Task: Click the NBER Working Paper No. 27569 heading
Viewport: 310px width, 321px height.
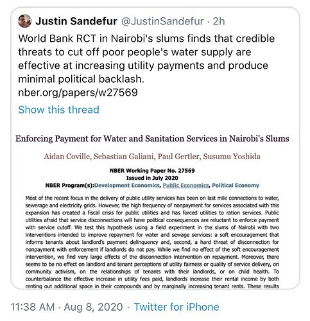Action: 152,171
